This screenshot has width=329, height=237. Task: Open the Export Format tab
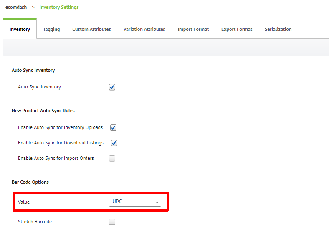(236, 29)
